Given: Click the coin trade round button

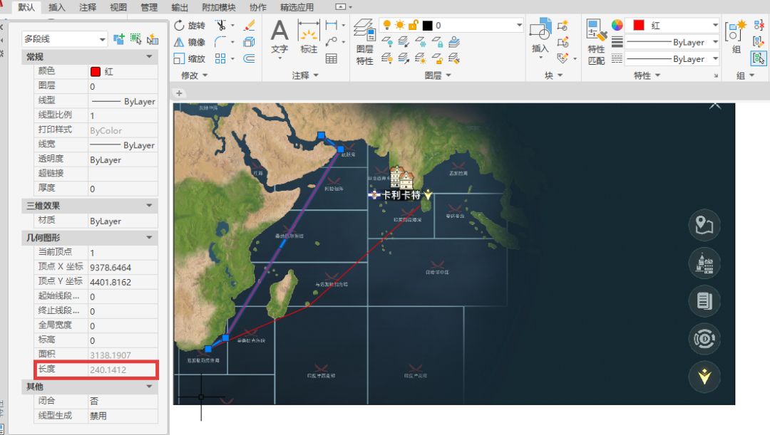Looking at the screenshot, I should [704, 338].
